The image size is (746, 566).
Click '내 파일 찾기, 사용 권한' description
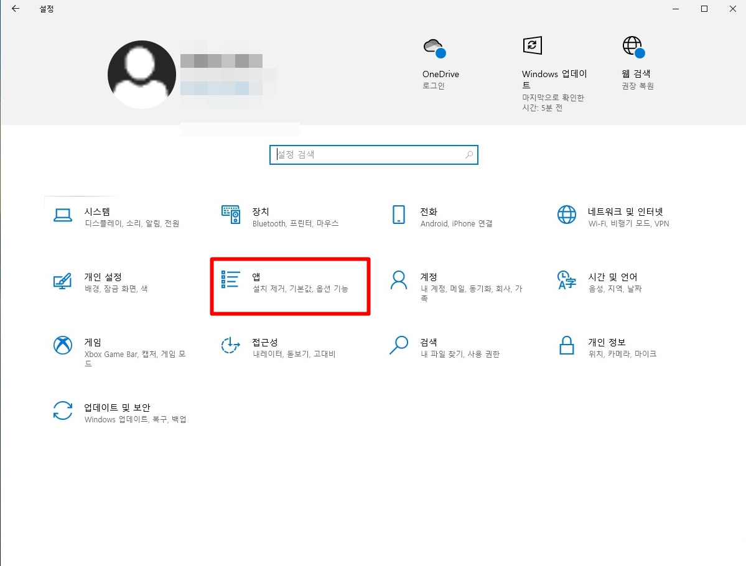(460, 354)
